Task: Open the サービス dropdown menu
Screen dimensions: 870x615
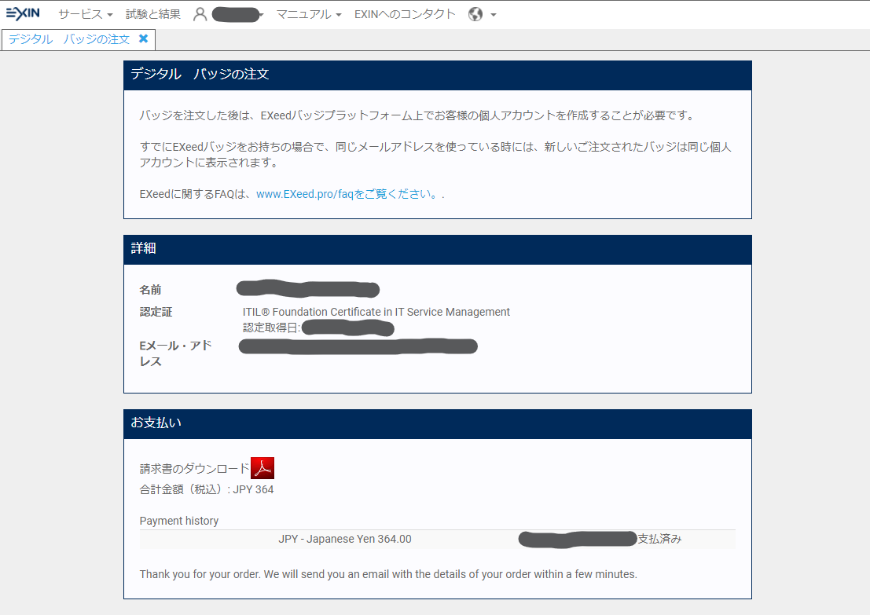Action: pos(86,14)
